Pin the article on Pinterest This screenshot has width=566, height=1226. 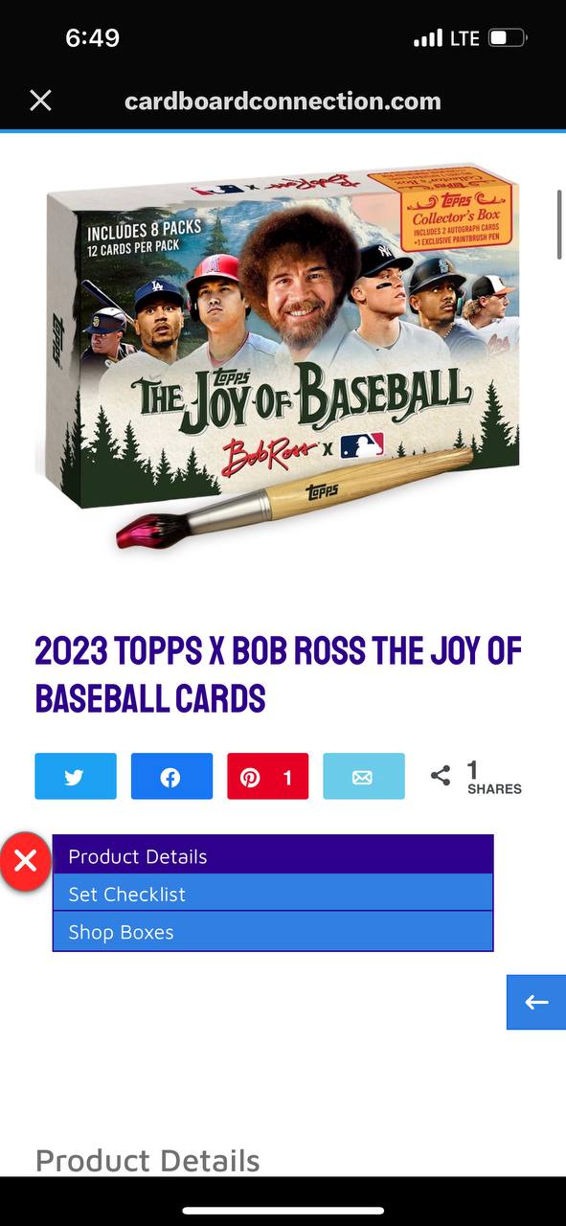point(267,777)
